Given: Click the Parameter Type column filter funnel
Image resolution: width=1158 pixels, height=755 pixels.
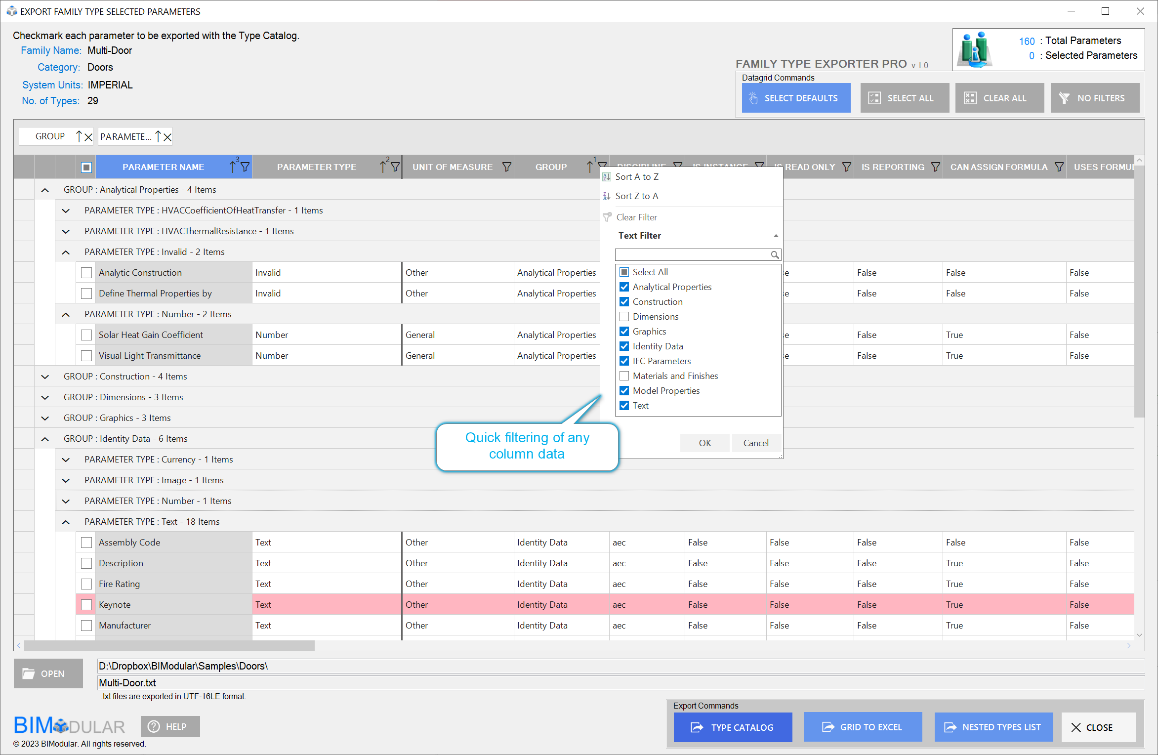Looking at the screenshot, I should click(x=395, y=167).
